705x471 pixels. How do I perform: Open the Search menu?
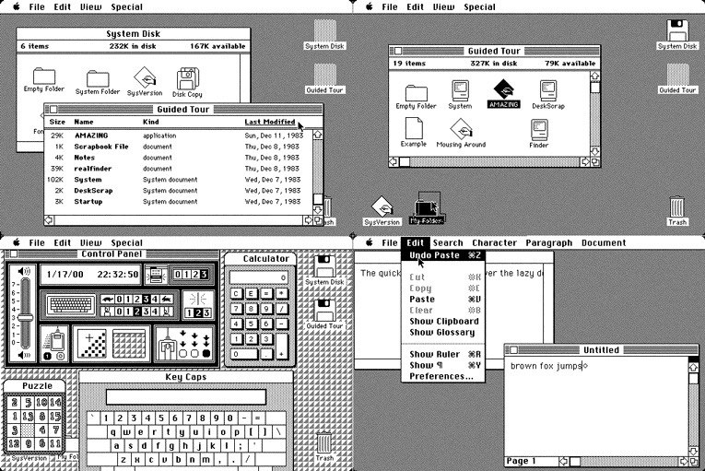pyautogui.click(x=448, y=243)
